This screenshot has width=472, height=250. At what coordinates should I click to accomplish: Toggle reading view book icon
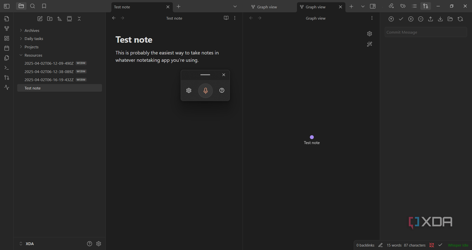click(x=226, y=18)
